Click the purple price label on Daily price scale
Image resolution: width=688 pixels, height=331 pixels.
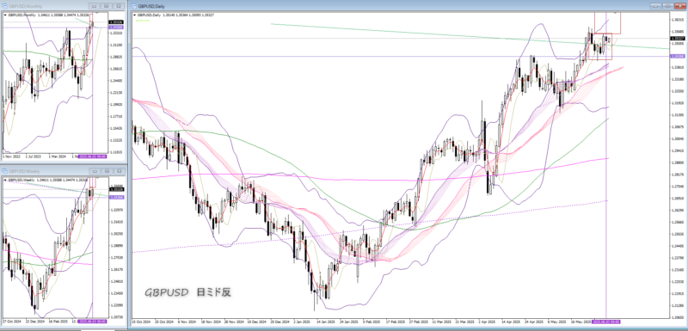[x=677, y=56]
